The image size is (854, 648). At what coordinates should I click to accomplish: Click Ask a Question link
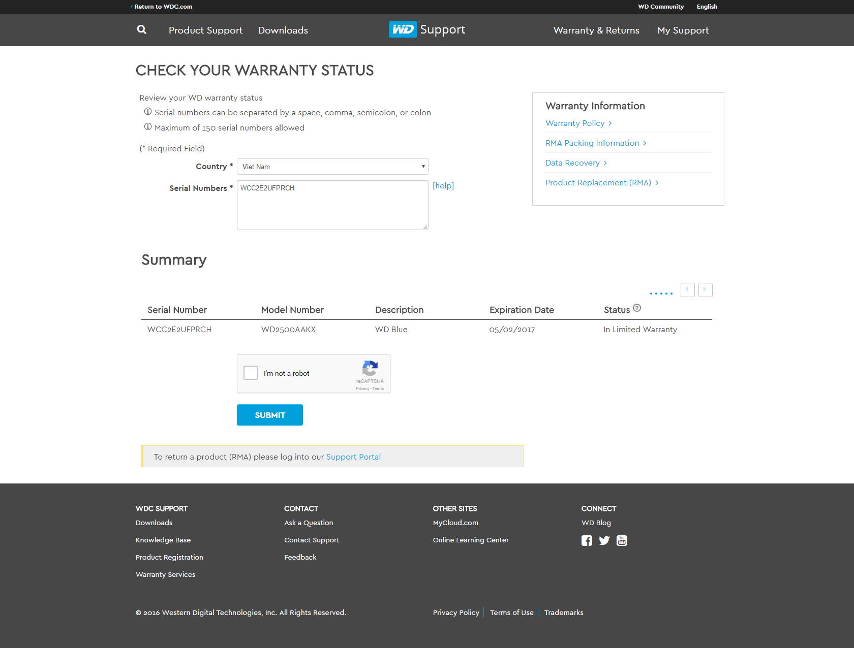coord(309,523)
